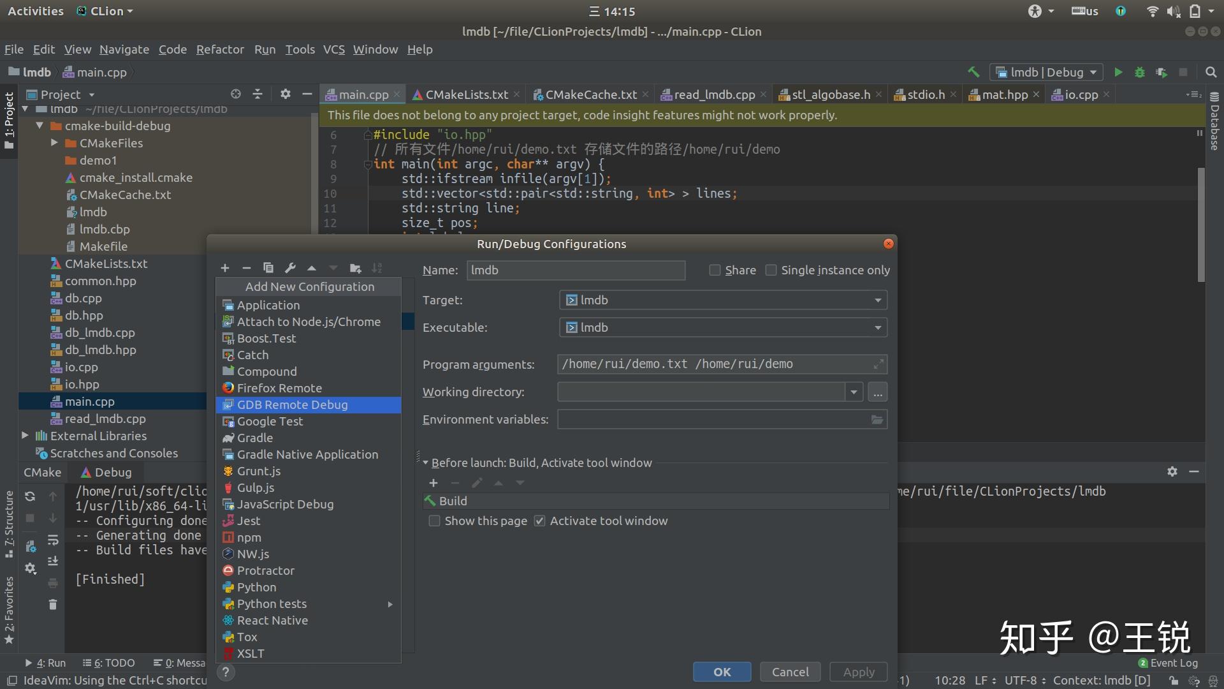Click the Debug bug icon in toolbar
This screenshot has width=1224, height=689.
pos(1140,73)
